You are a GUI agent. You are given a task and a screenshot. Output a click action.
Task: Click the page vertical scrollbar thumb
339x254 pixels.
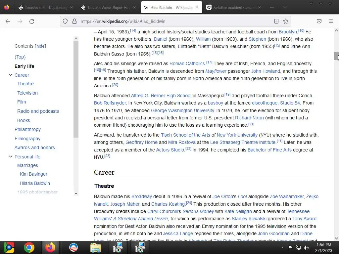pyautogui.click(x=336, y=56)
